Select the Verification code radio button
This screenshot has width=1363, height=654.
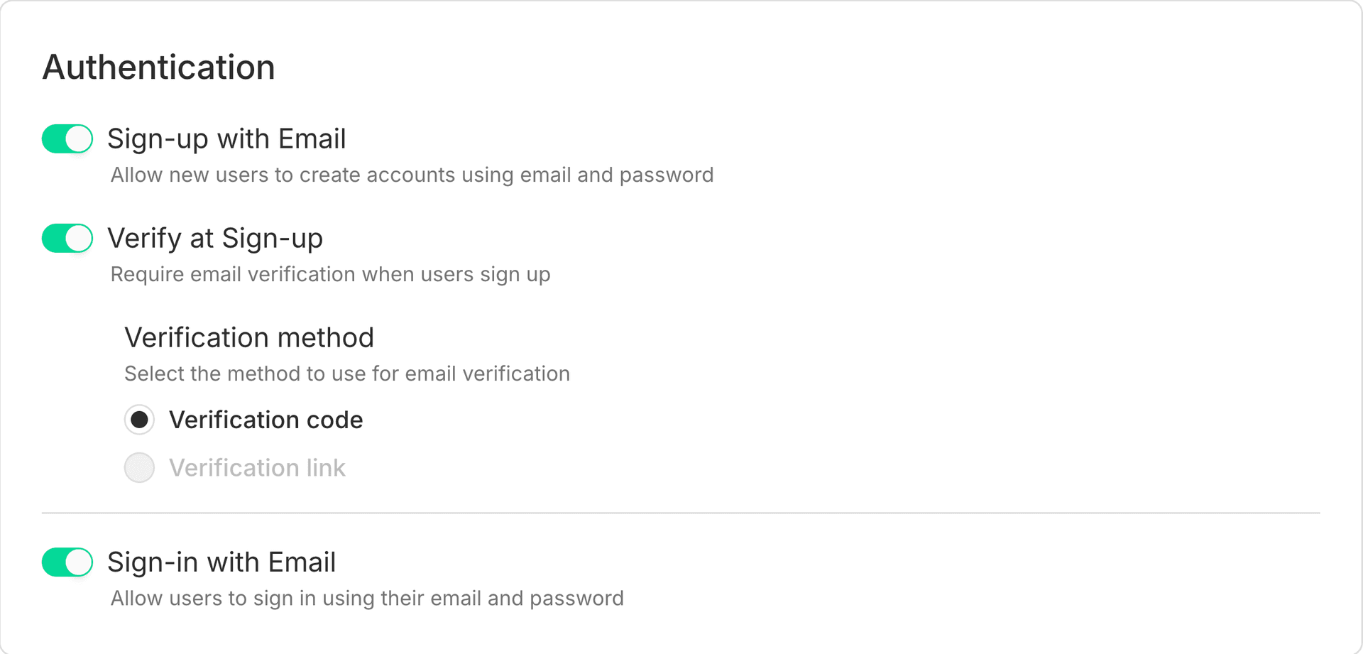coord(139,420)
